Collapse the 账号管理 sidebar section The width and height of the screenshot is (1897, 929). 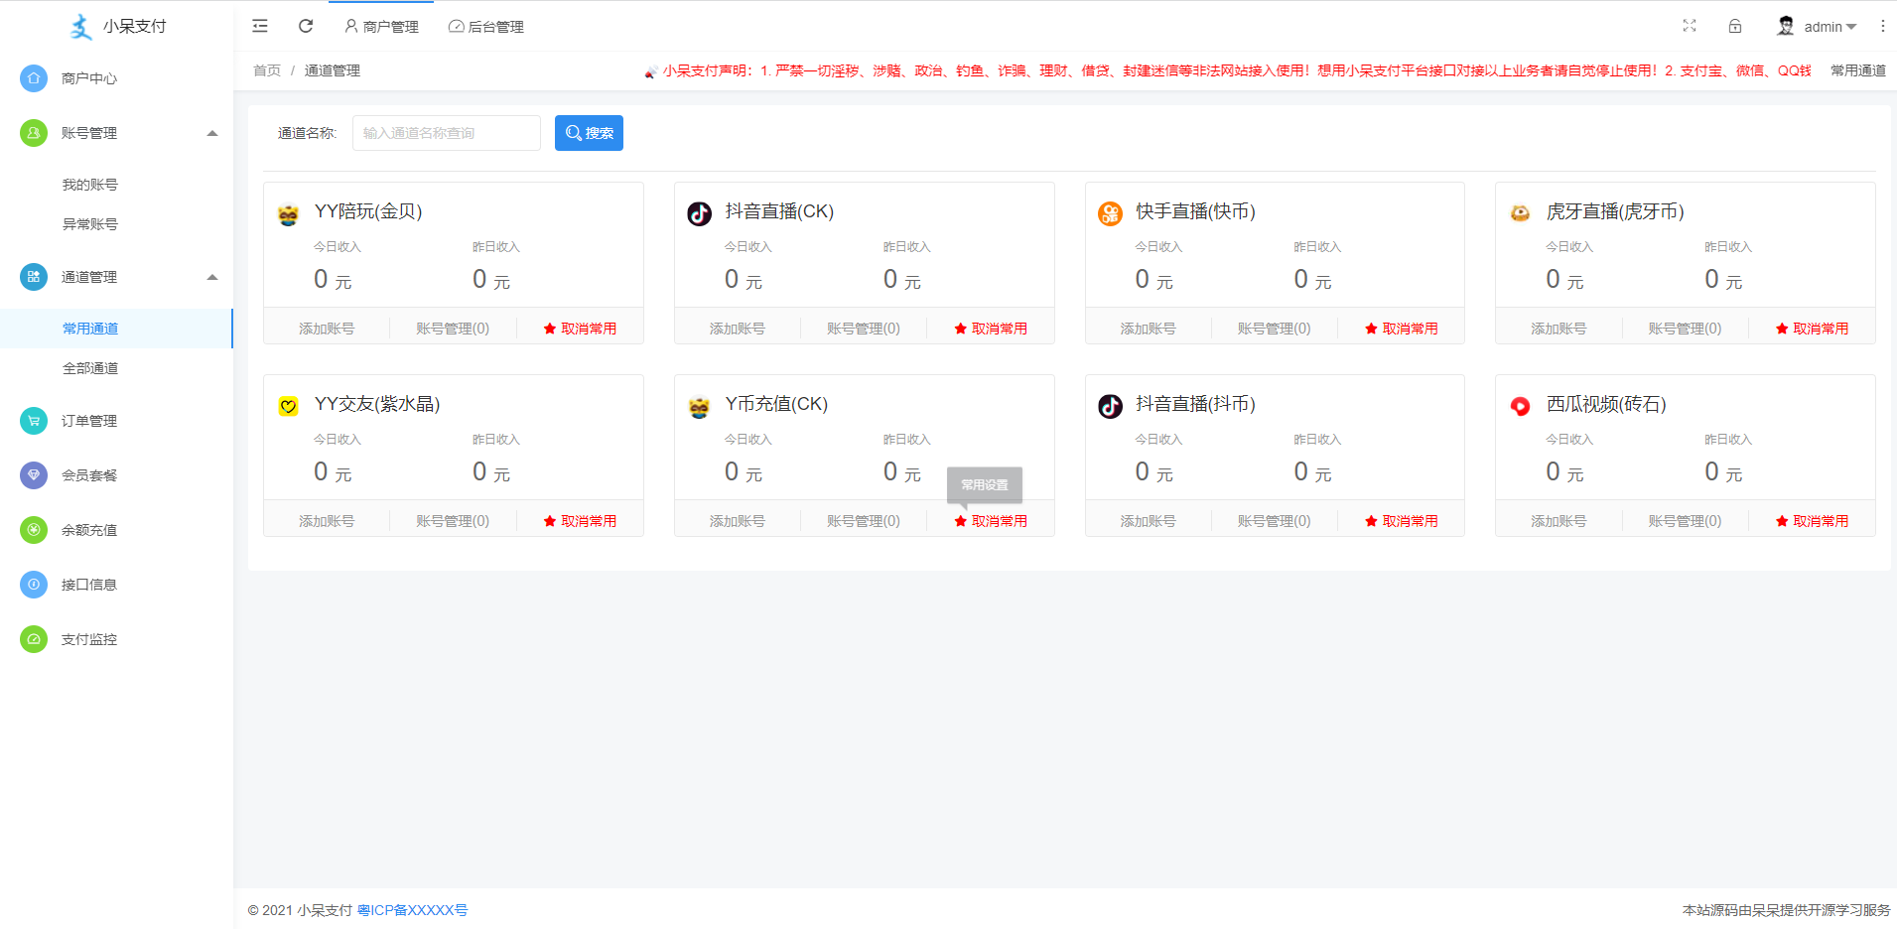click(211, 132)
